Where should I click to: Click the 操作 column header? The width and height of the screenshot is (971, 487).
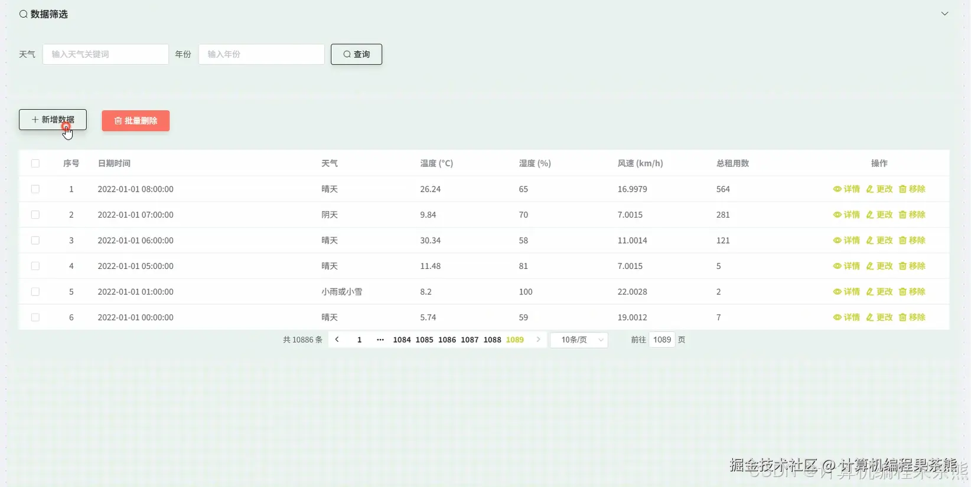[879, 163]
